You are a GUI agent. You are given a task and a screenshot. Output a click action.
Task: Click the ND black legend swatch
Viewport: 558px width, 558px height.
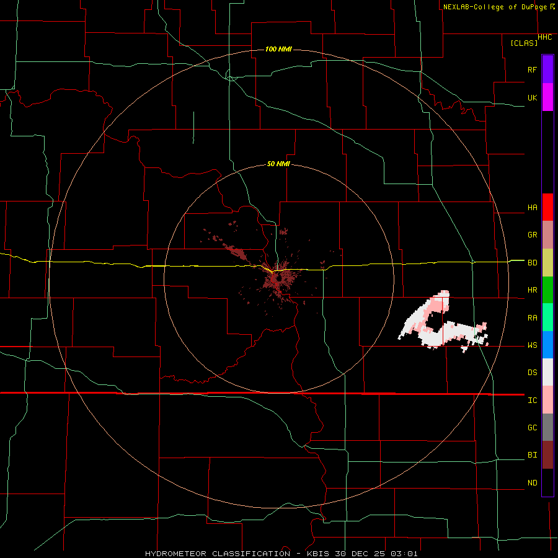tap(547, 482)
